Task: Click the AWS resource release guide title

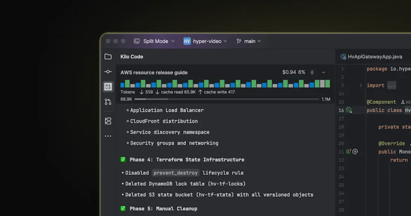Action: (154, 73)
